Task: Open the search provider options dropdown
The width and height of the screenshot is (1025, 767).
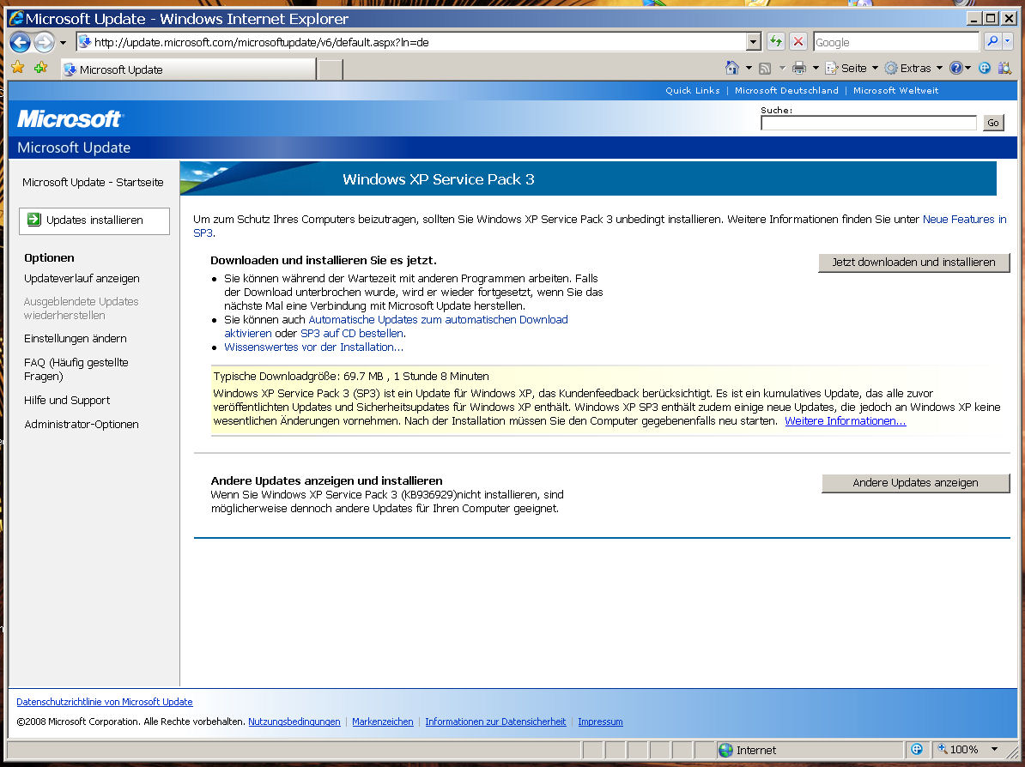Action: 1007,42
